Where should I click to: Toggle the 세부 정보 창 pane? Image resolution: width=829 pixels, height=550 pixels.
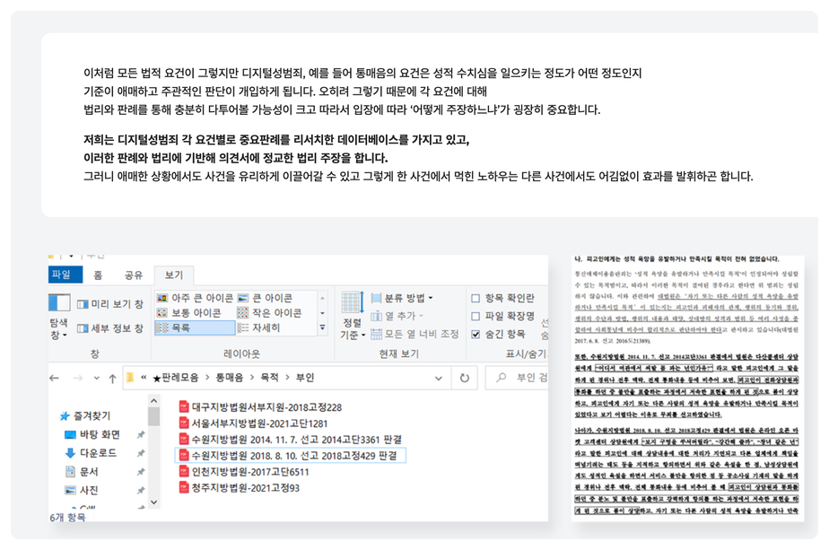[109, 328]
